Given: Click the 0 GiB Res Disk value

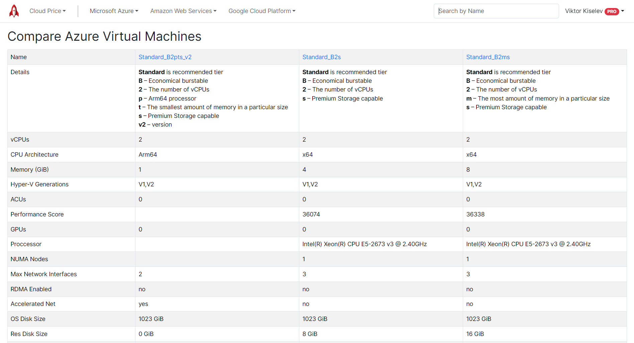Looking at the screenshot, I should click(x=146, y=334).
